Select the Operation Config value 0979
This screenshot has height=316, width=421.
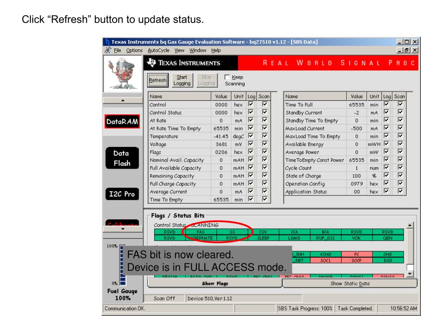click(x=357, y=184)
